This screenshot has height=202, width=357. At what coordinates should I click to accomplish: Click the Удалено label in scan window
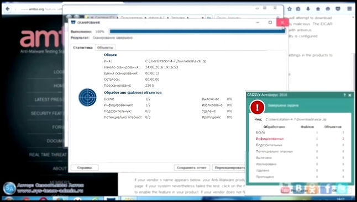[x=209, y=111]
